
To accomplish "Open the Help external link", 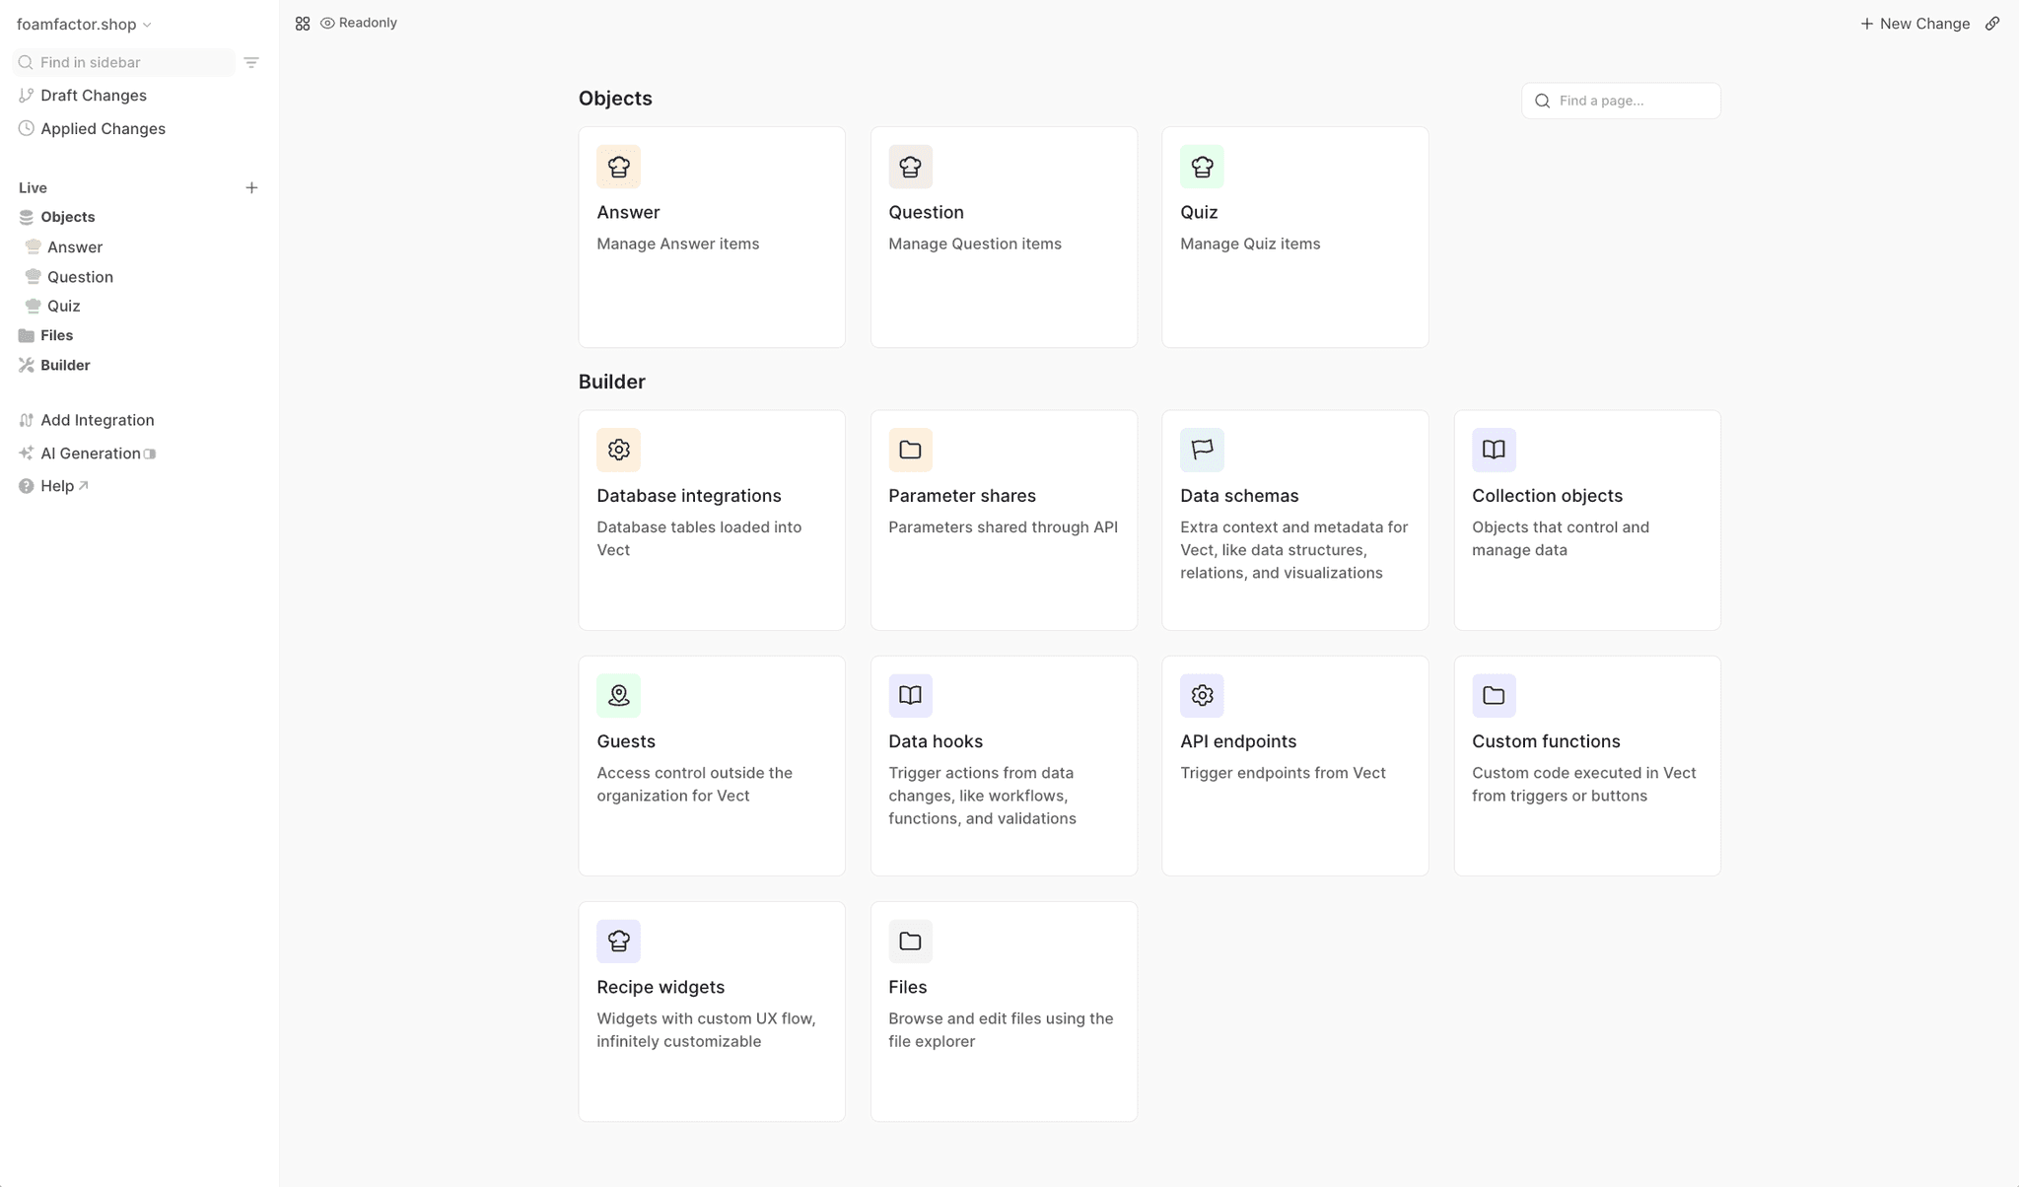I will [x=59, y=485].
